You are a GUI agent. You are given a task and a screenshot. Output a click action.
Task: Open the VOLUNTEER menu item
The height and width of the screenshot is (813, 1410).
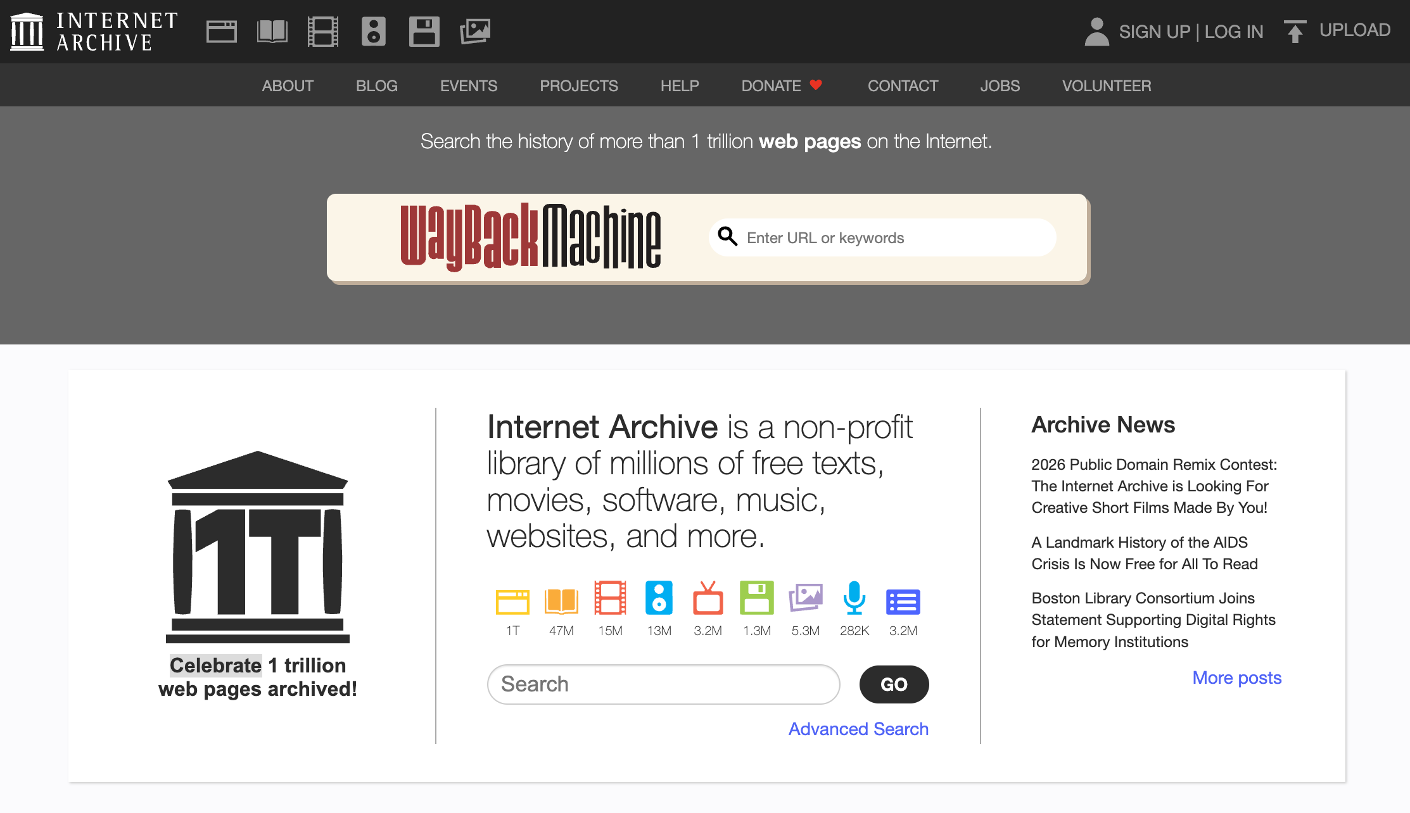[x=1107, y=85]
